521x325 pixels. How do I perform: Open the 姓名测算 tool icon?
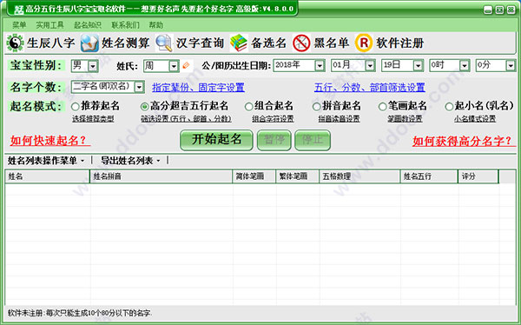pyautogui.click(x=89, y=43)
